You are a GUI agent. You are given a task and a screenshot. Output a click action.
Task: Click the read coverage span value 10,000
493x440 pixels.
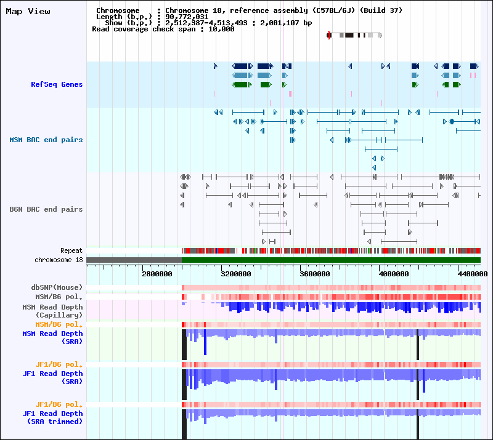point(221,29)
